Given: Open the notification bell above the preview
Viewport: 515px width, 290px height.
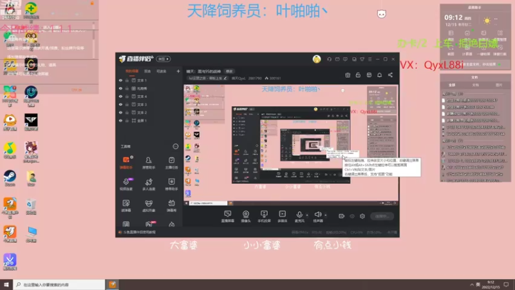Looking at the screenshot, I should click(379, 75).
